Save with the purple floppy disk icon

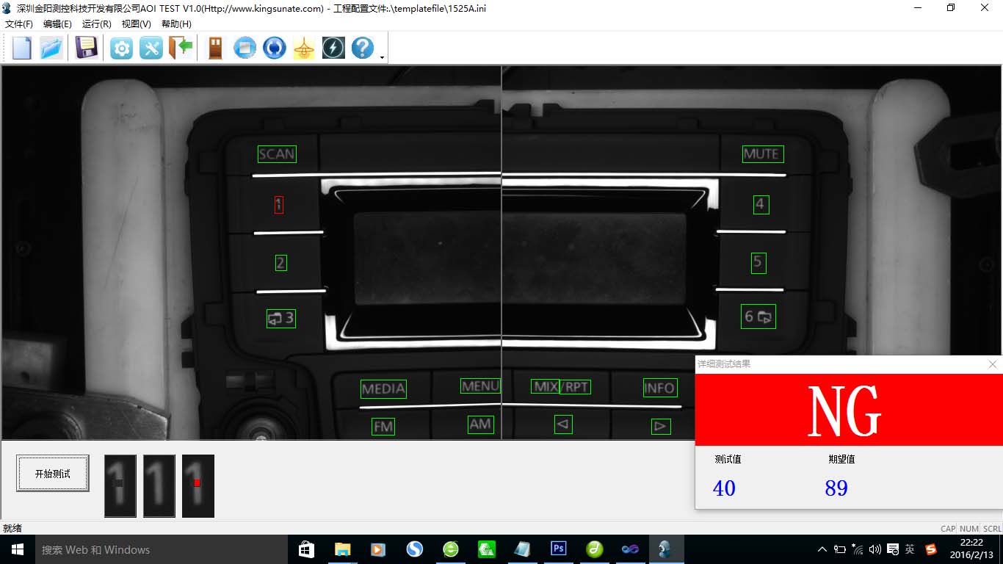click(87, 48)
